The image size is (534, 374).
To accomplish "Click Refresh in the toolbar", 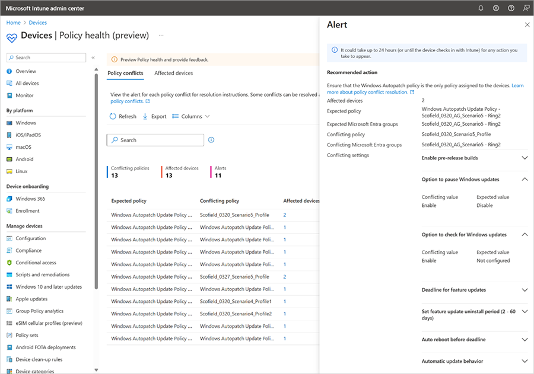I will tap(123, 116).
